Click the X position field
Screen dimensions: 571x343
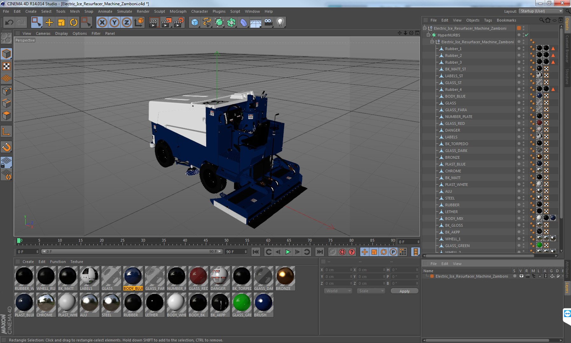pos(338,270)
